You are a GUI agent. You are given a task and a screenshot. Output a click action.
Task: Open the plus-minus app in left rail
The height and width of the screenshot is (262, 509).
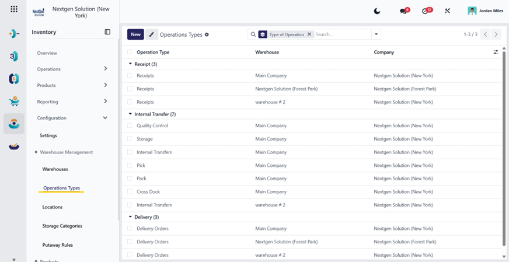(x=14, y=33)
